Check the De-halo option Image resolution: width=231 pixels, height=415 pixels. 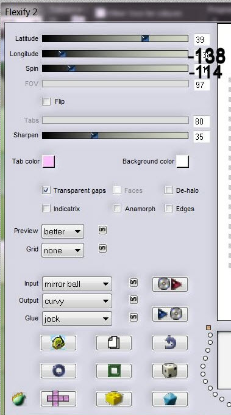(x=169, y=190)
